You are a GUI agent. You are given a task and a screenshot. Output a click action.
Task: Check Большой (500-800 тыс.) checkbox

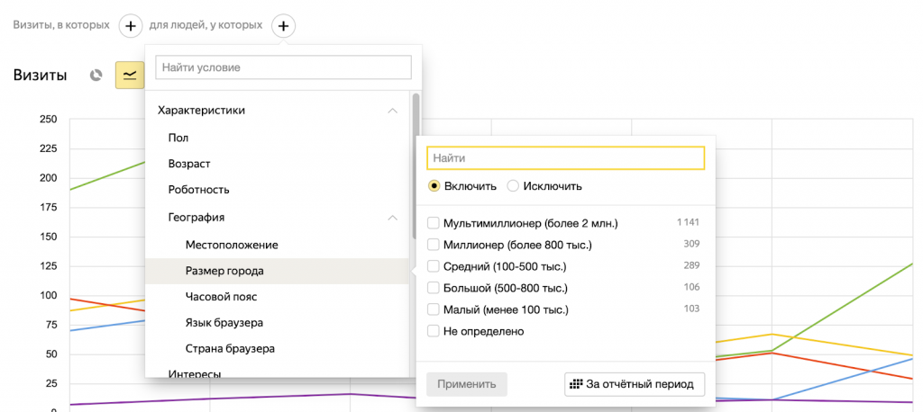click(434, 288)
